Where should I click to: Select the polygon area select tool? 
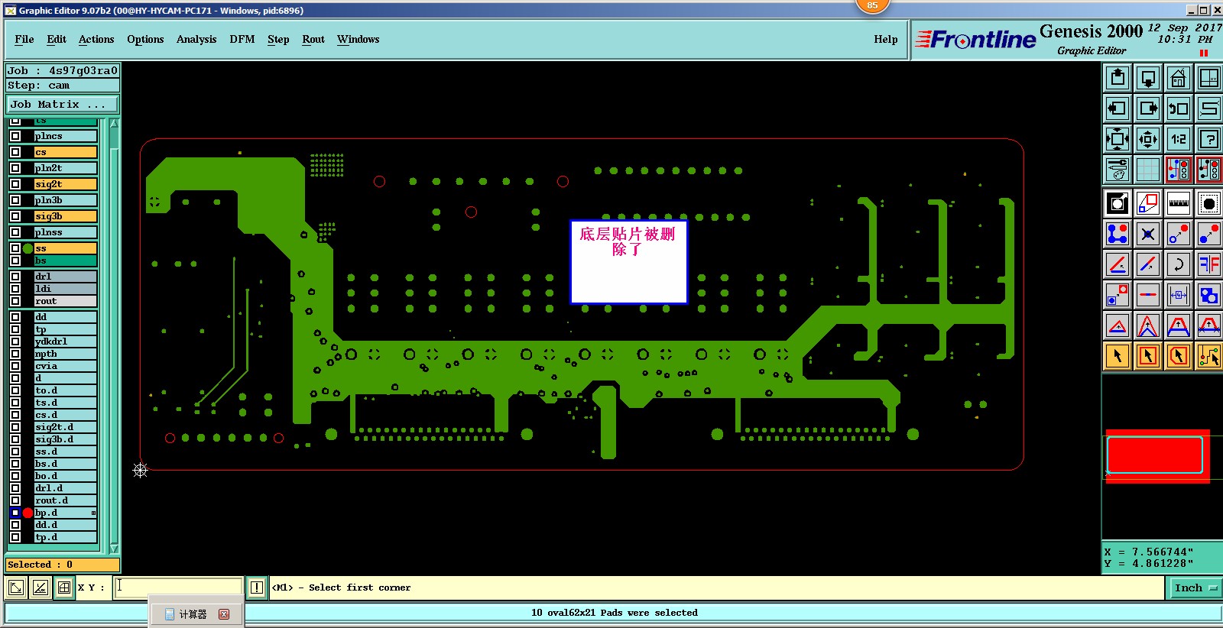click(x=1179, y=356)
